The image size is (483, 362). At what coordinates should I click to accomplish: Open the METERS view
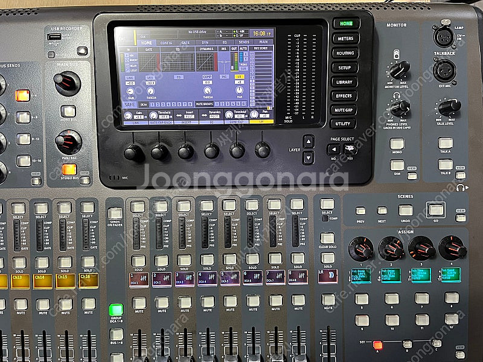tap(345, 38)
